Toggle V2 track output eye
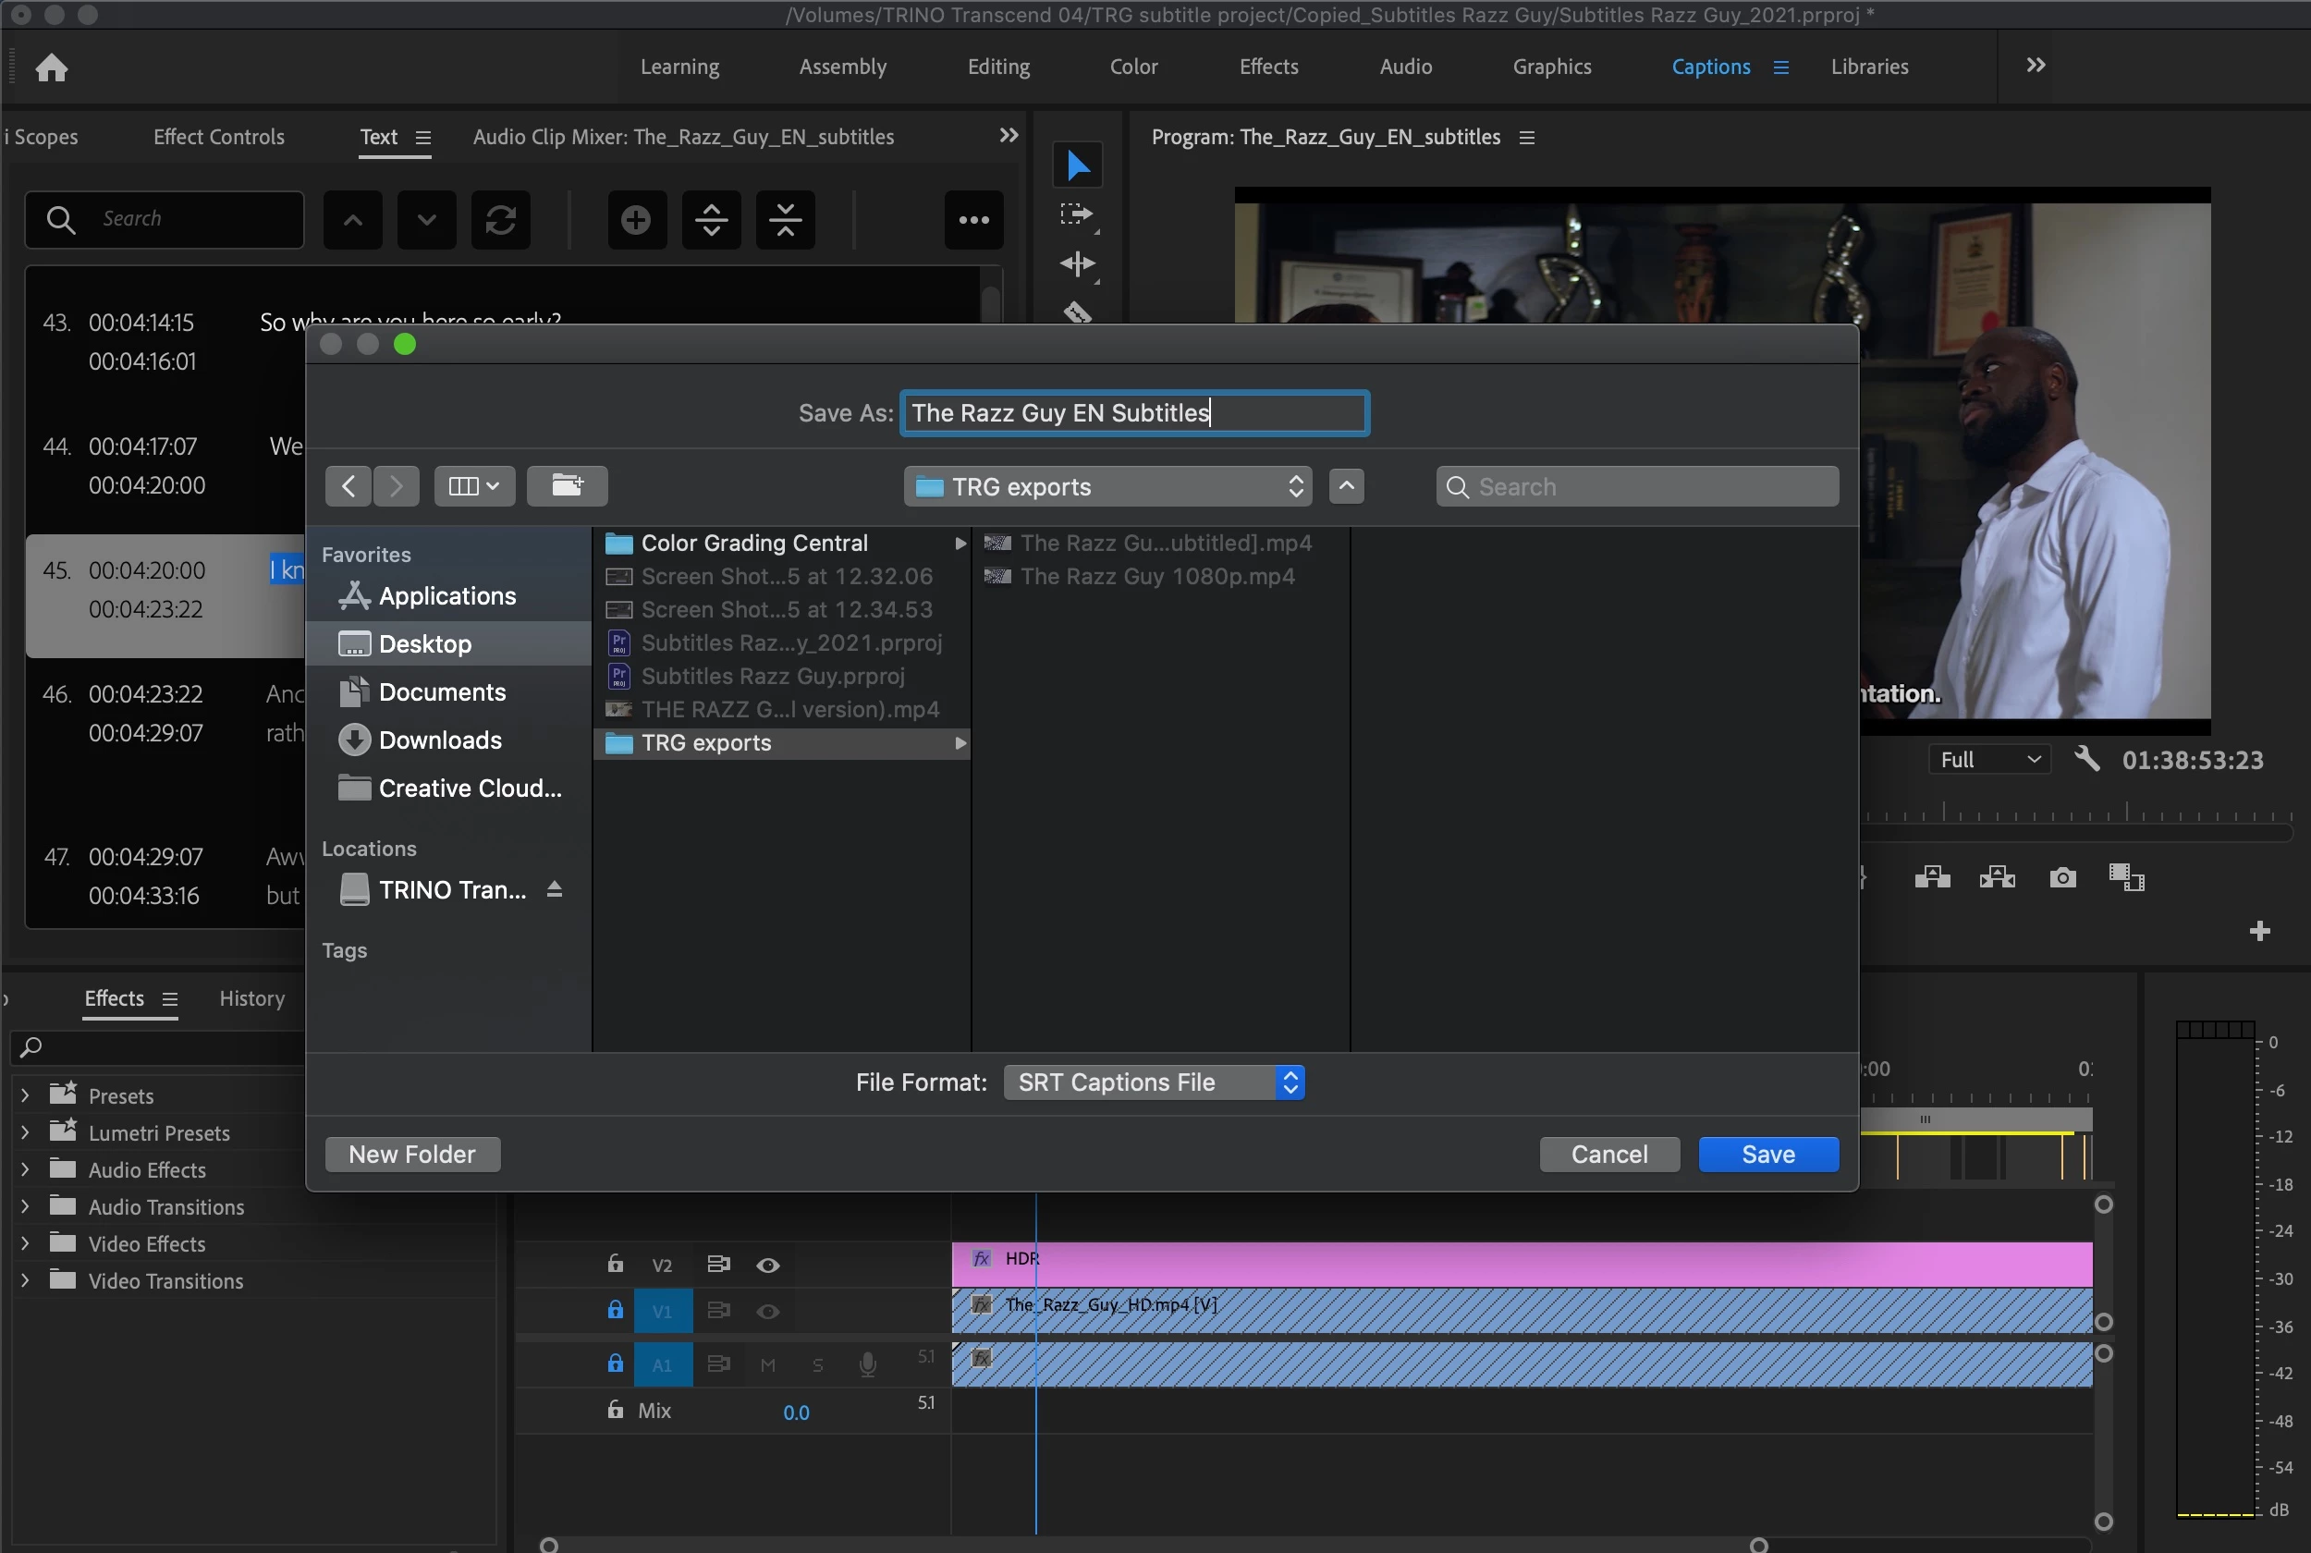Viewport: 2311px width, 1553px height. click(x=767, y=1265)
